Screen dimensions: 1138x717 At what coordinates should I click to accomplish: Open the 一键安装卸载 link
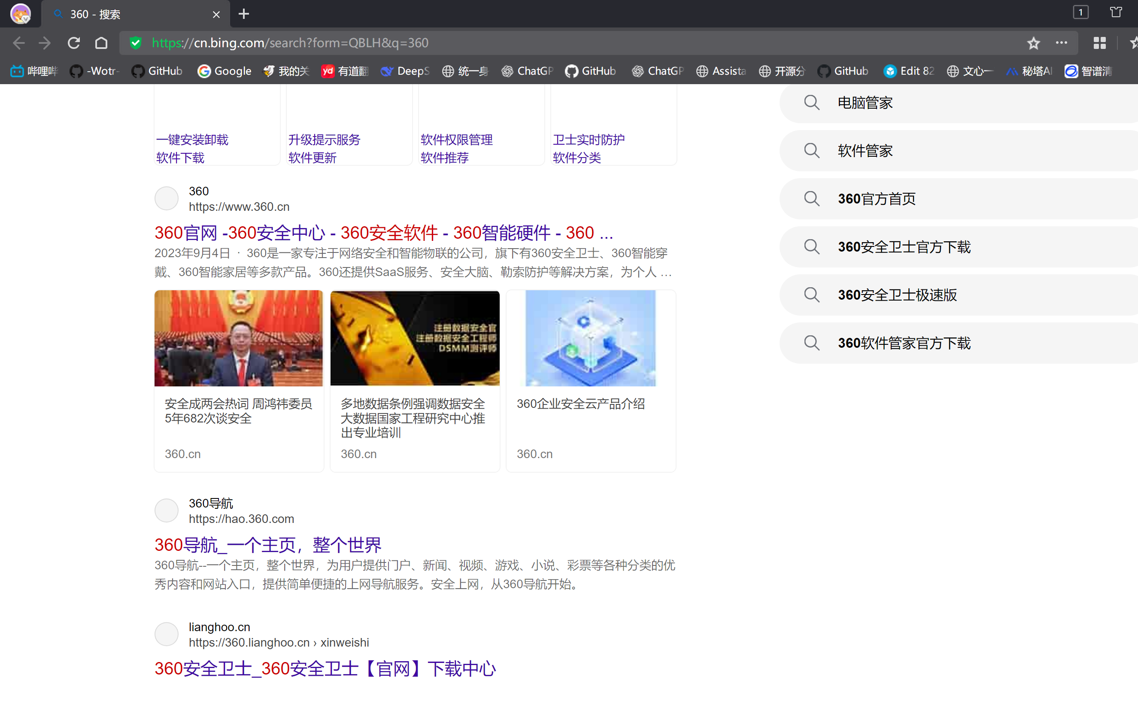coord(192,140)
